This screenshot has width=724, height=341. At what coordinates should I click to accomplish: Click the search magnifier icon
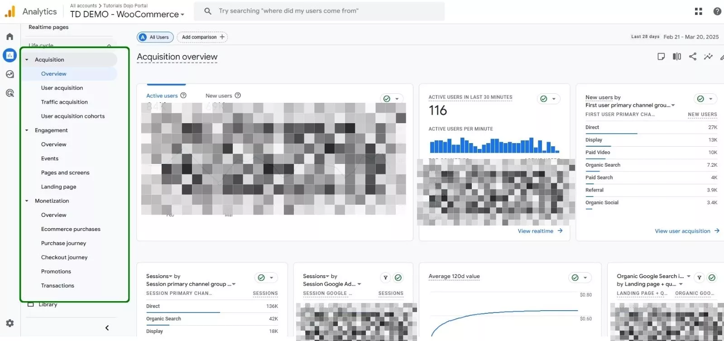[208, 11]
